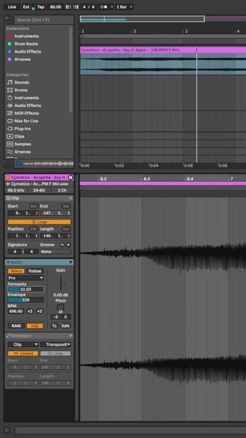The image size is (246, 438).
Task: Click the commit groove icon
Action: pyautogui.click(x=68, y=245)
